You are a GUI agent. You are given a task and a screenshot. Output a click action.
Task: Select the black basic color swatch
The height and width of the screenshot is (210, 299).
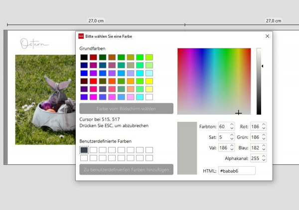tap(84, 57)
